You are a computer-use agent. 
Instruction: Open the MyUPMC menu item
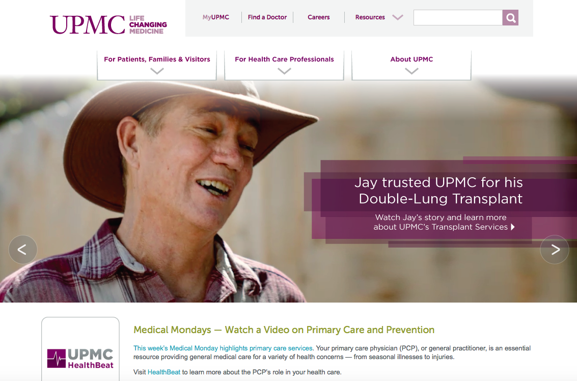click(215, 17)
